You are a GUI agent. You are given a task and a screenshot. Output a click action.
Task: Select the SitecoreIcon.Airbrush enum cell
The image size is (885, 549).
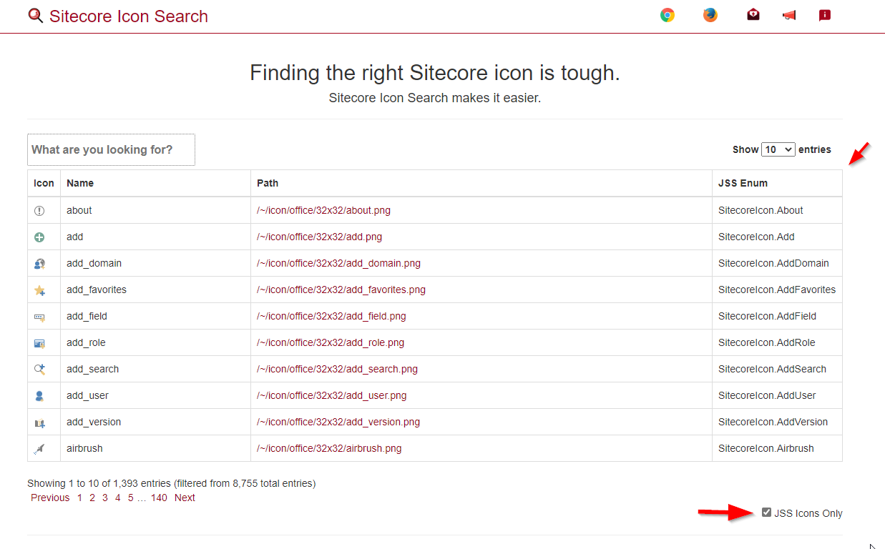(x=777, y=448)
